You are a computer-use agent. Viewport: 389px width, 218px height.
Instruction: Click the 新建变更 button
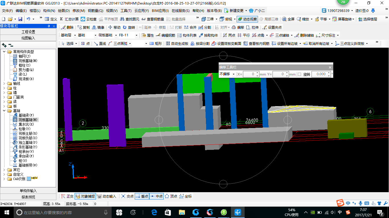(236, 11)
